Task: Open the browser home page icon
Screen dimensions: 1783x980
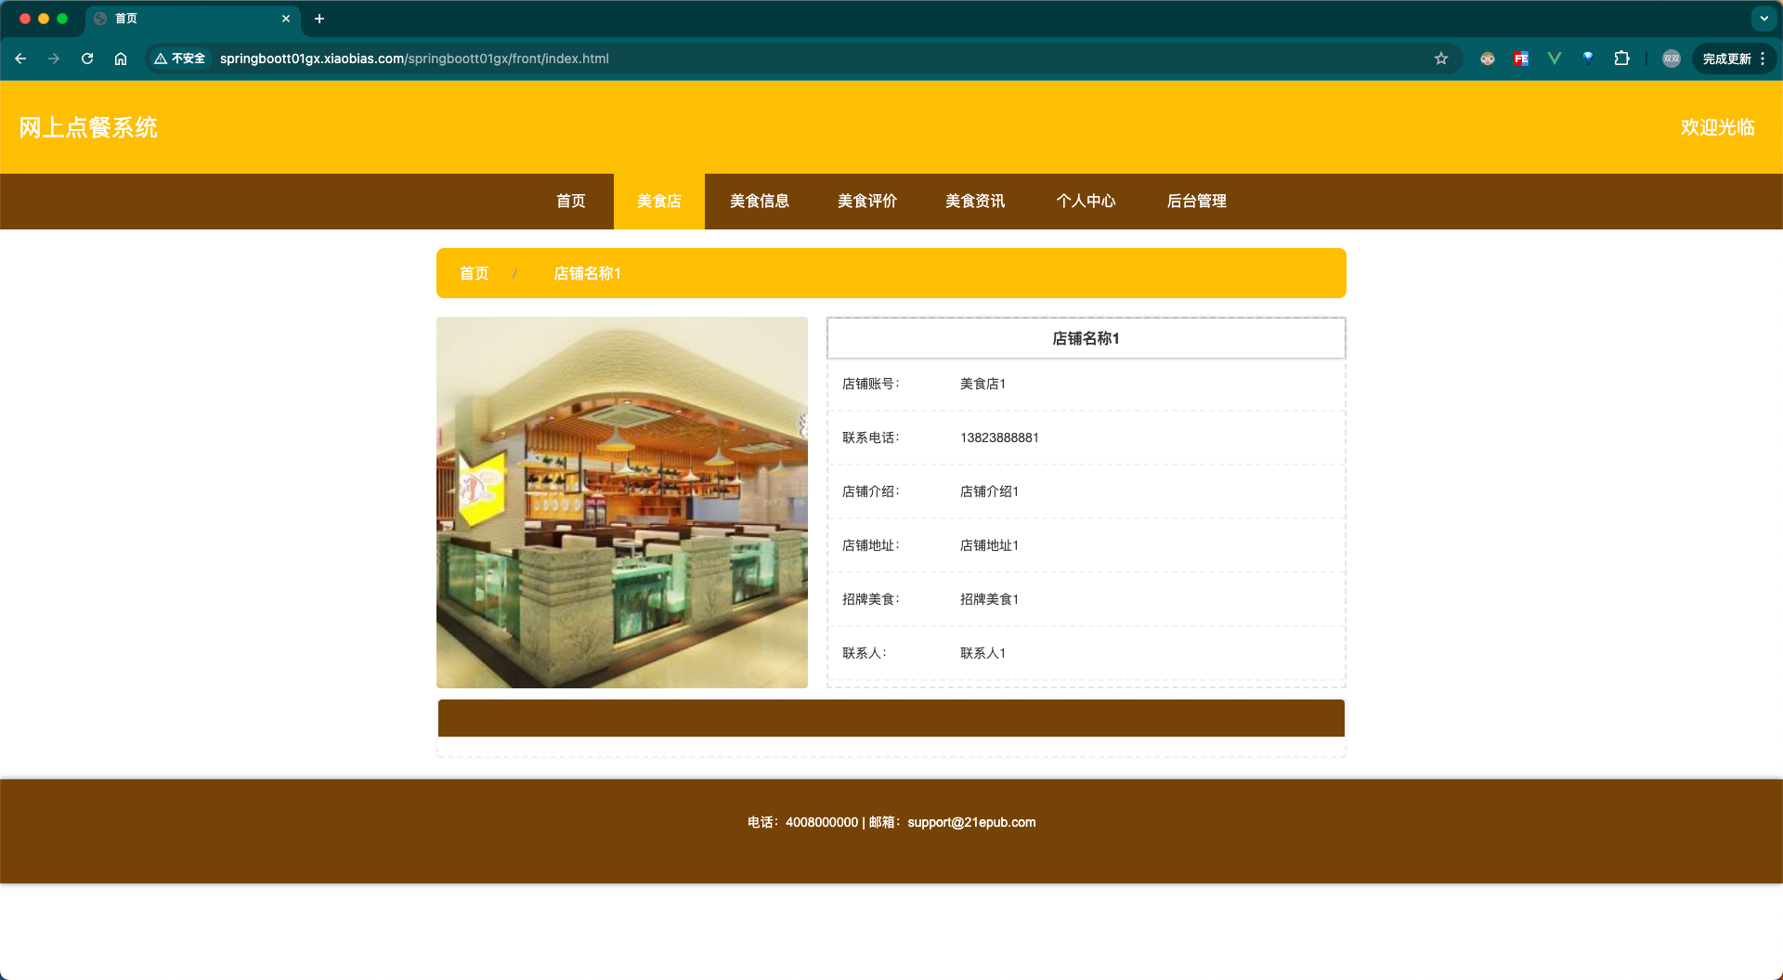Action: (x=121, y=59)
